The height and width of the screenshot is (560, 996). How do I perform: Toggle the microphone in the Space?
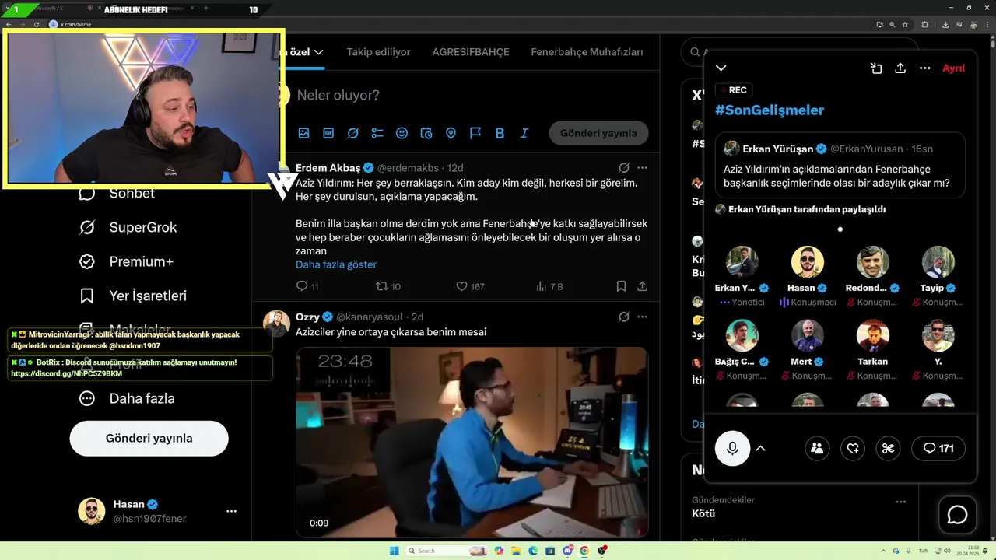[x=732, y=448]
